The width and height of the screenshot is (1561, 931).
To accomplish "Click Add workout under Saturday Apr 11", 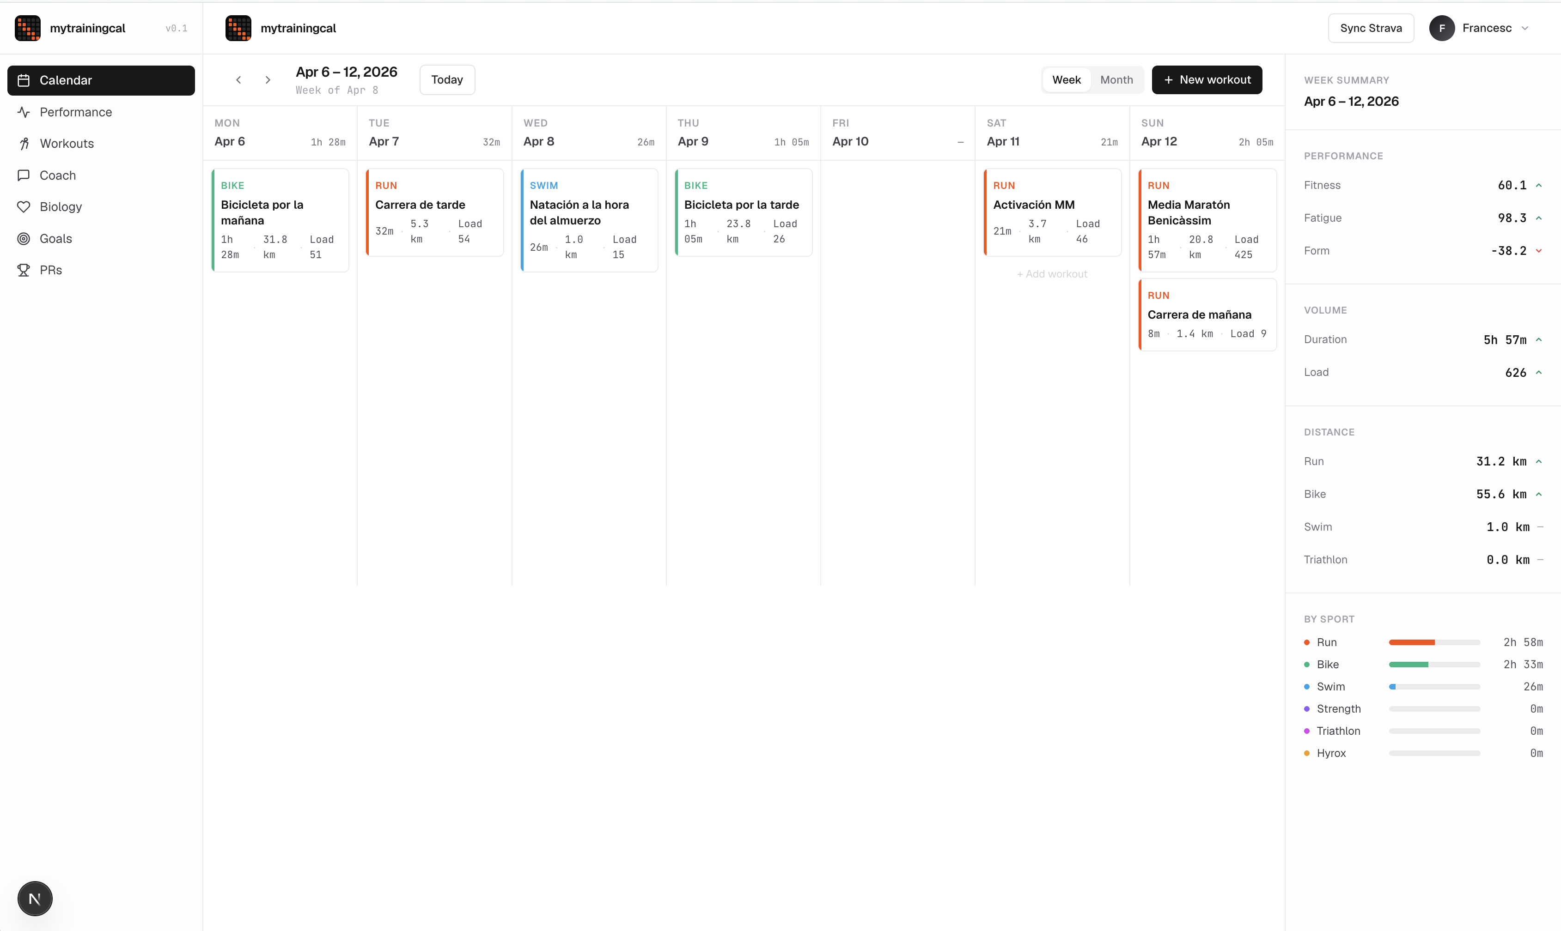I will (x=1052, y=274).
